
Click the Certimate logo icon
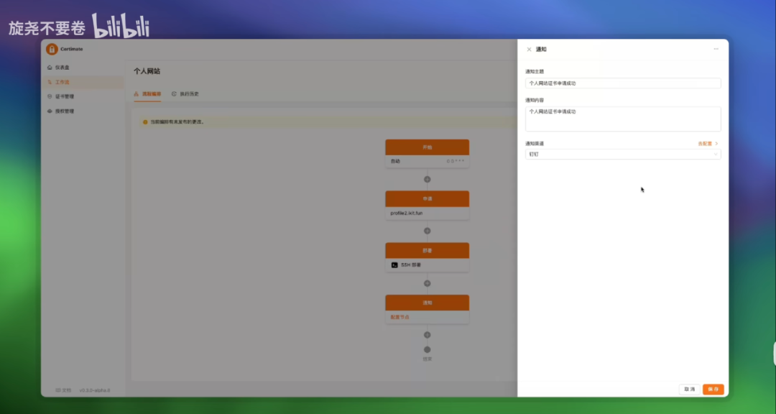tap(52, 49)
